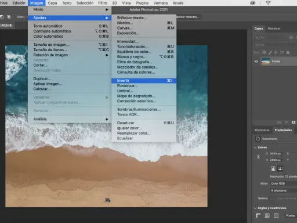Click the lock image pixels brush icon
Screen dimensions: 297x223
click(270, 52)
